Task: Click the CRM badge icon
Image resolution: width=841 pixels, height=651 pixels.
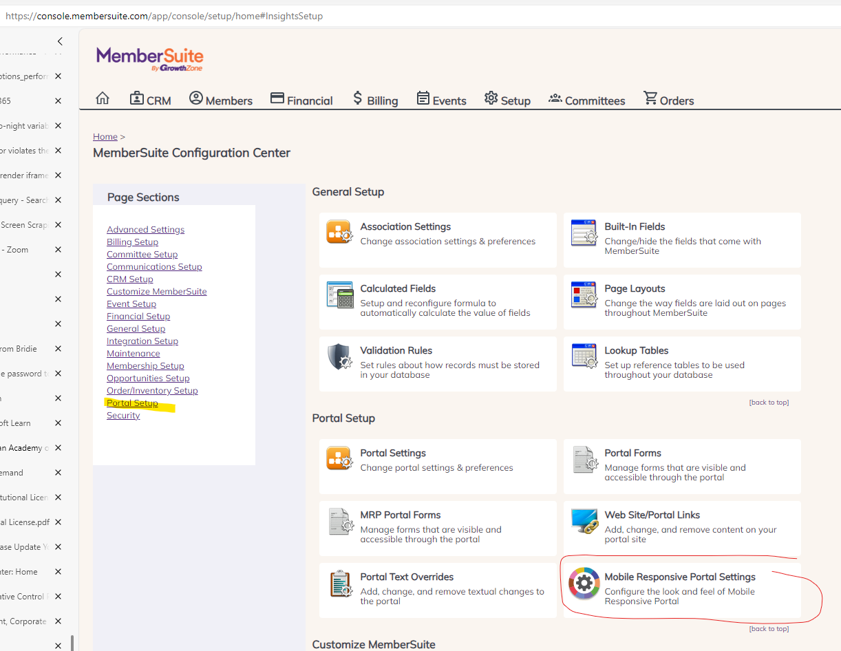Action: tap(137, 98)
